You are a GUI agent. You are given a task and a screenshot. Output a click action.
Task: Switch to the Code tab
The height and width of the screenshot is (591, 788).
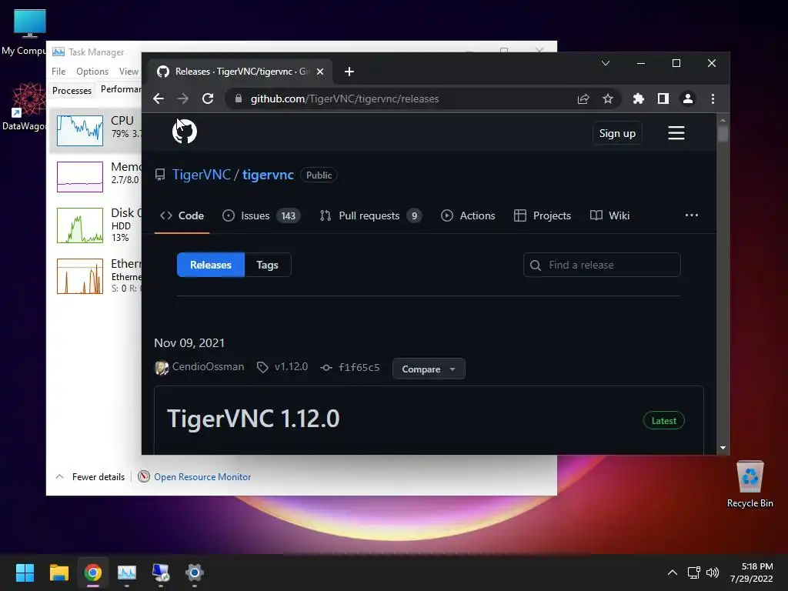[x=182, y=215]
